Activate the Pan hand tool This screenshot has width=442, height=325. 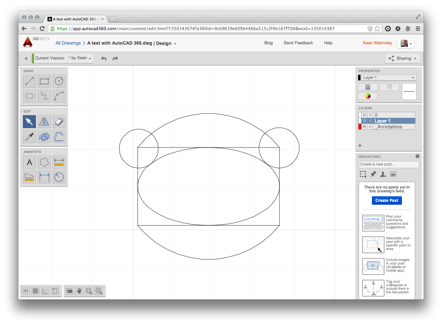(x=79, y=291)
